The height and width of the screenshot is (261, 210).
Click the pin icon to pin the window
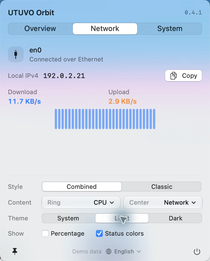click(15, 251)
